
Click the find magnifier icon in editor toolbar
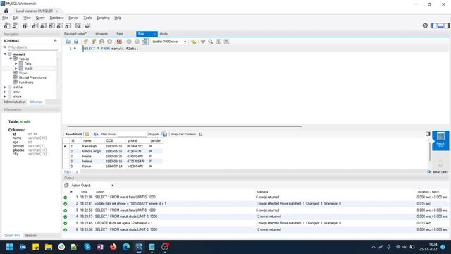(211, 42)
